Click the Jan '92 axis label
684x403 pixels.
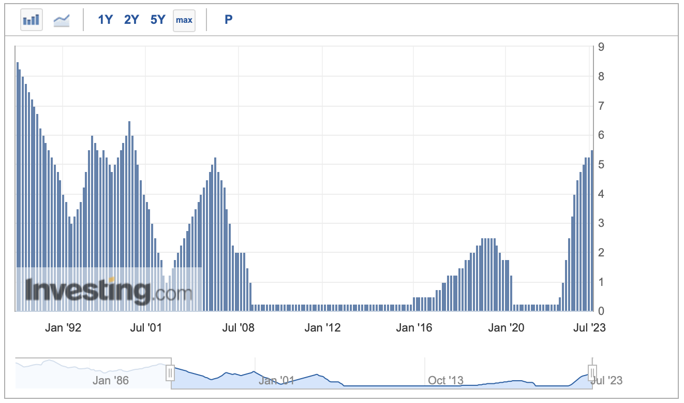(x=63, y=327)
